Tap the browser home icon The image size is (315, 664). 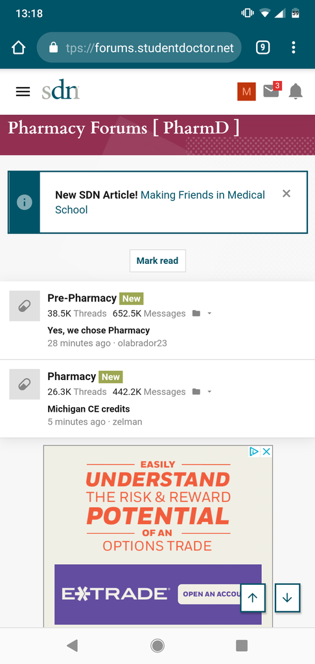19,47
